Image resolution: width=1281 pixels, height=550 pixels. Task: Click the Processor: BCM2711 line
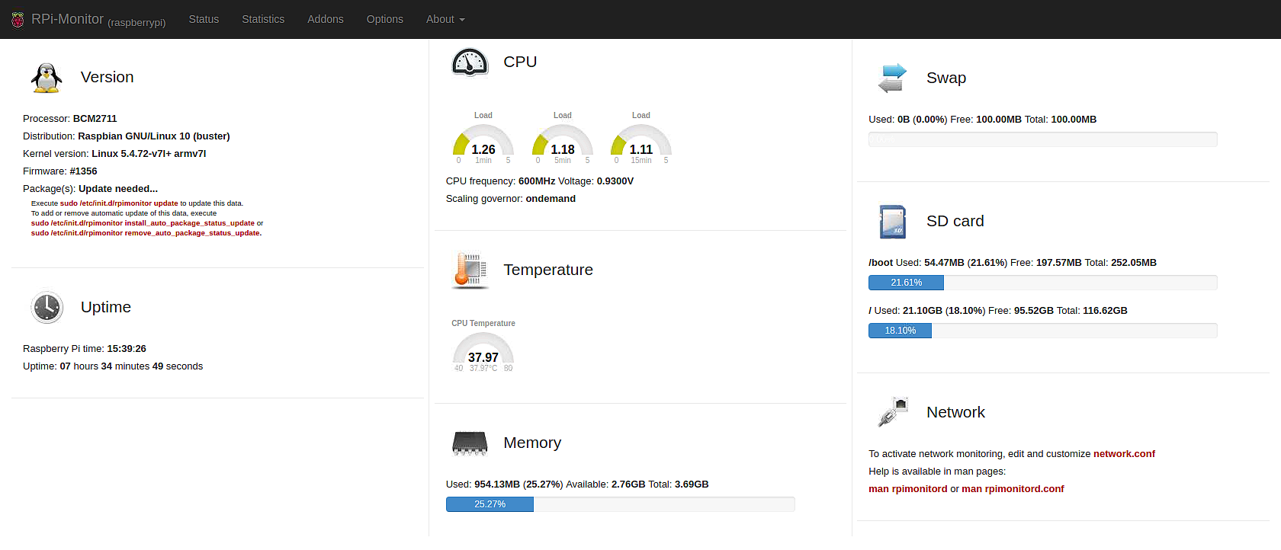(x=70, y=119)
